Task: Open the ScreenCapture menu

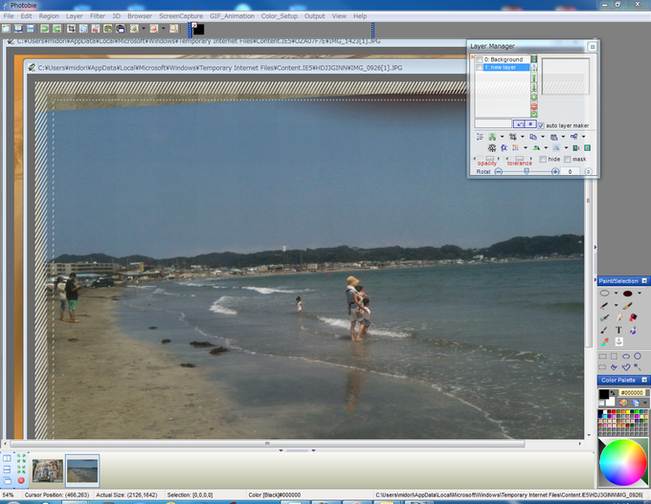Action: [181, 16]
